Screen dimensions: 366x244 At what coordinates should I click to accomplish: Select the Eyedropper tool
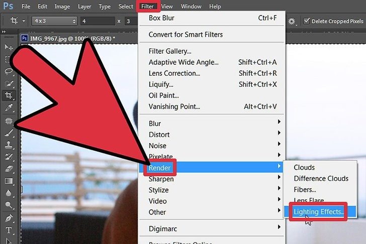pos(9,108)
